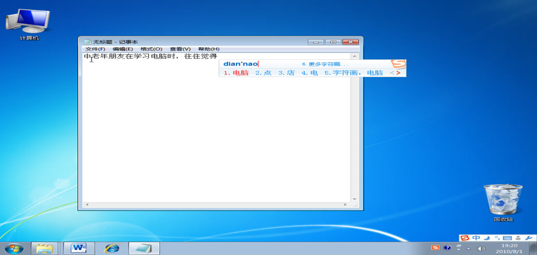Choose candidate 1 电脑
Image resolution: width=537 pixels, height=255 pixels.
click(237, 73)
